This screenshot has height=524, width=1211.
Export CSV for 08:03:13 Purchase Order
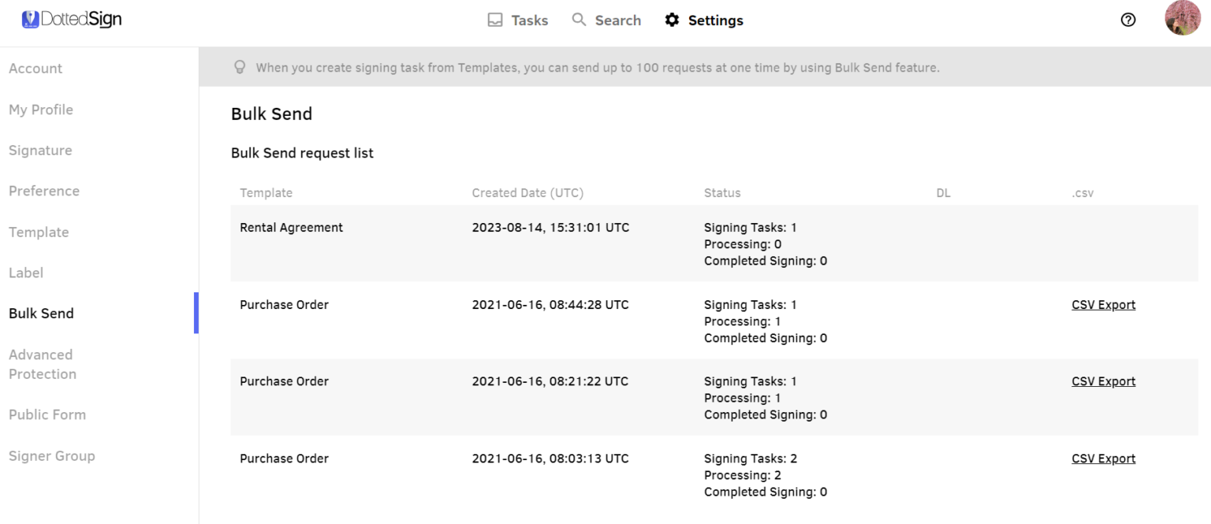point(1103,459)
